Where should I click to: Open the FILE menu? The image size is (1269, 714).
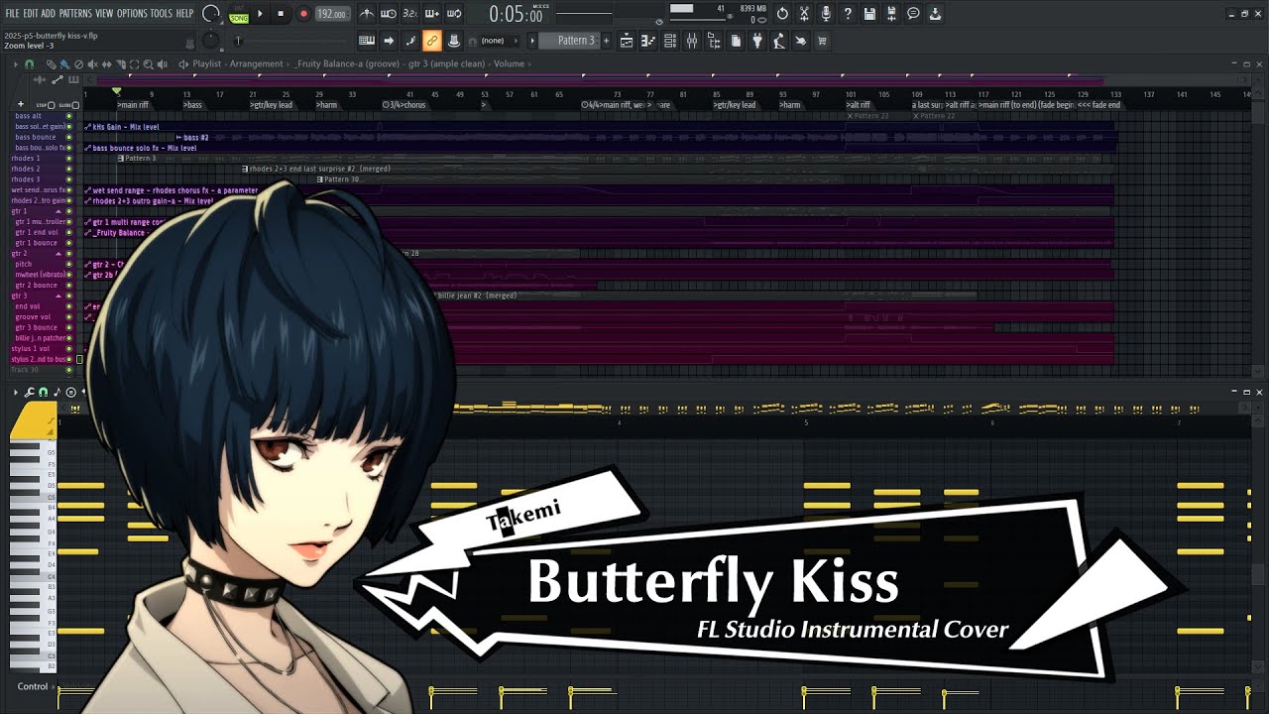(x=12, y=14)
